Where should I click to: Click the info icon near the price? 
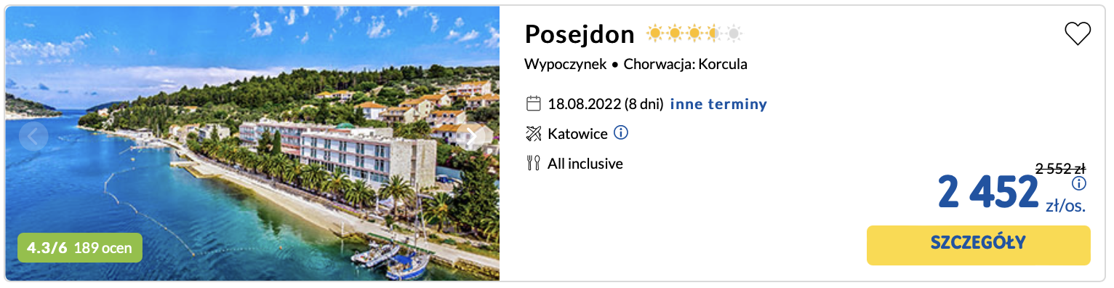[1079, 183]
